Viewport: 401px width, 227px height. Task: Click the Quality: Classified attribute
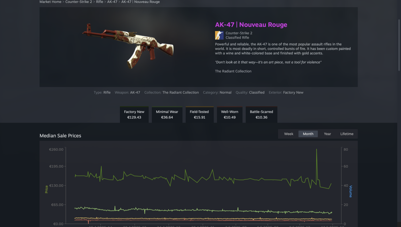[x=250, y=92]
